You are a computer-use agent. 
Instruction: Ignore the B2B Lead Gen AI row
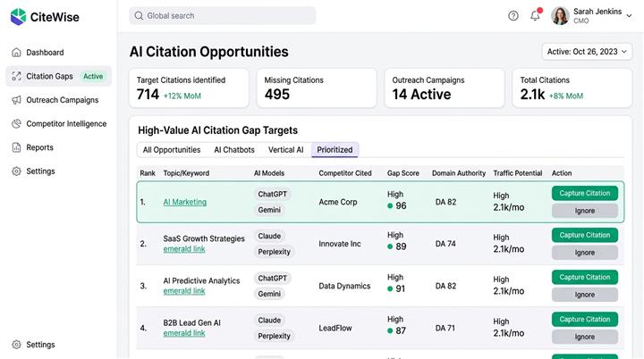[x=584, y=337]
